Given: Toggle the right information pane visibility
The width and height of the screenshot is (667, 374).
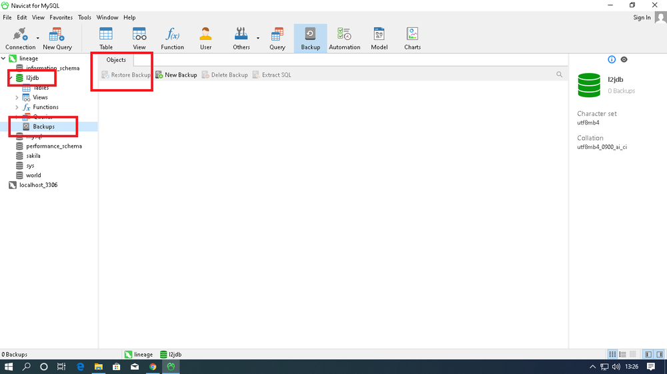Looking at the screenshot, I should (659, 355).
